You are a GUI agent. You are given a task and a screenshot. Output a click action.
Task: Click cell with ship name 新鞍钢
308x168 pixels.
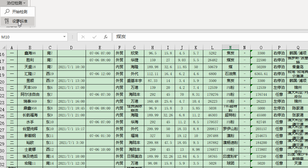tap(30, 136)
